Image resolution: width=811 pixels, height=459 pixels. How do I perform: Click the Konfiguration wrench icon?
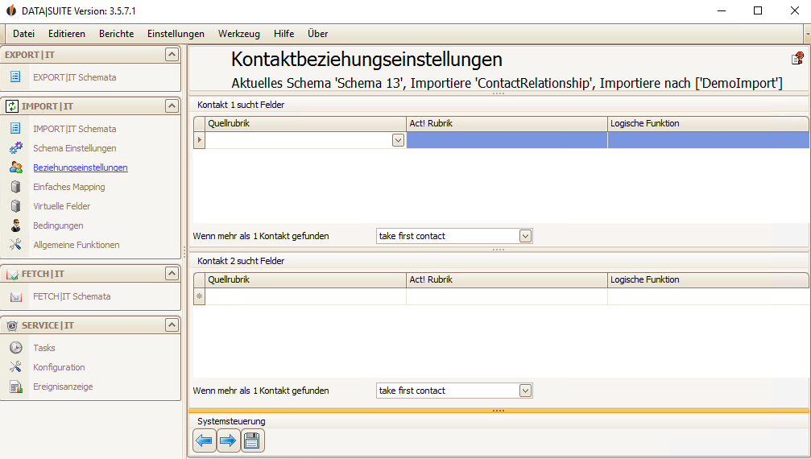click(15, 367)
